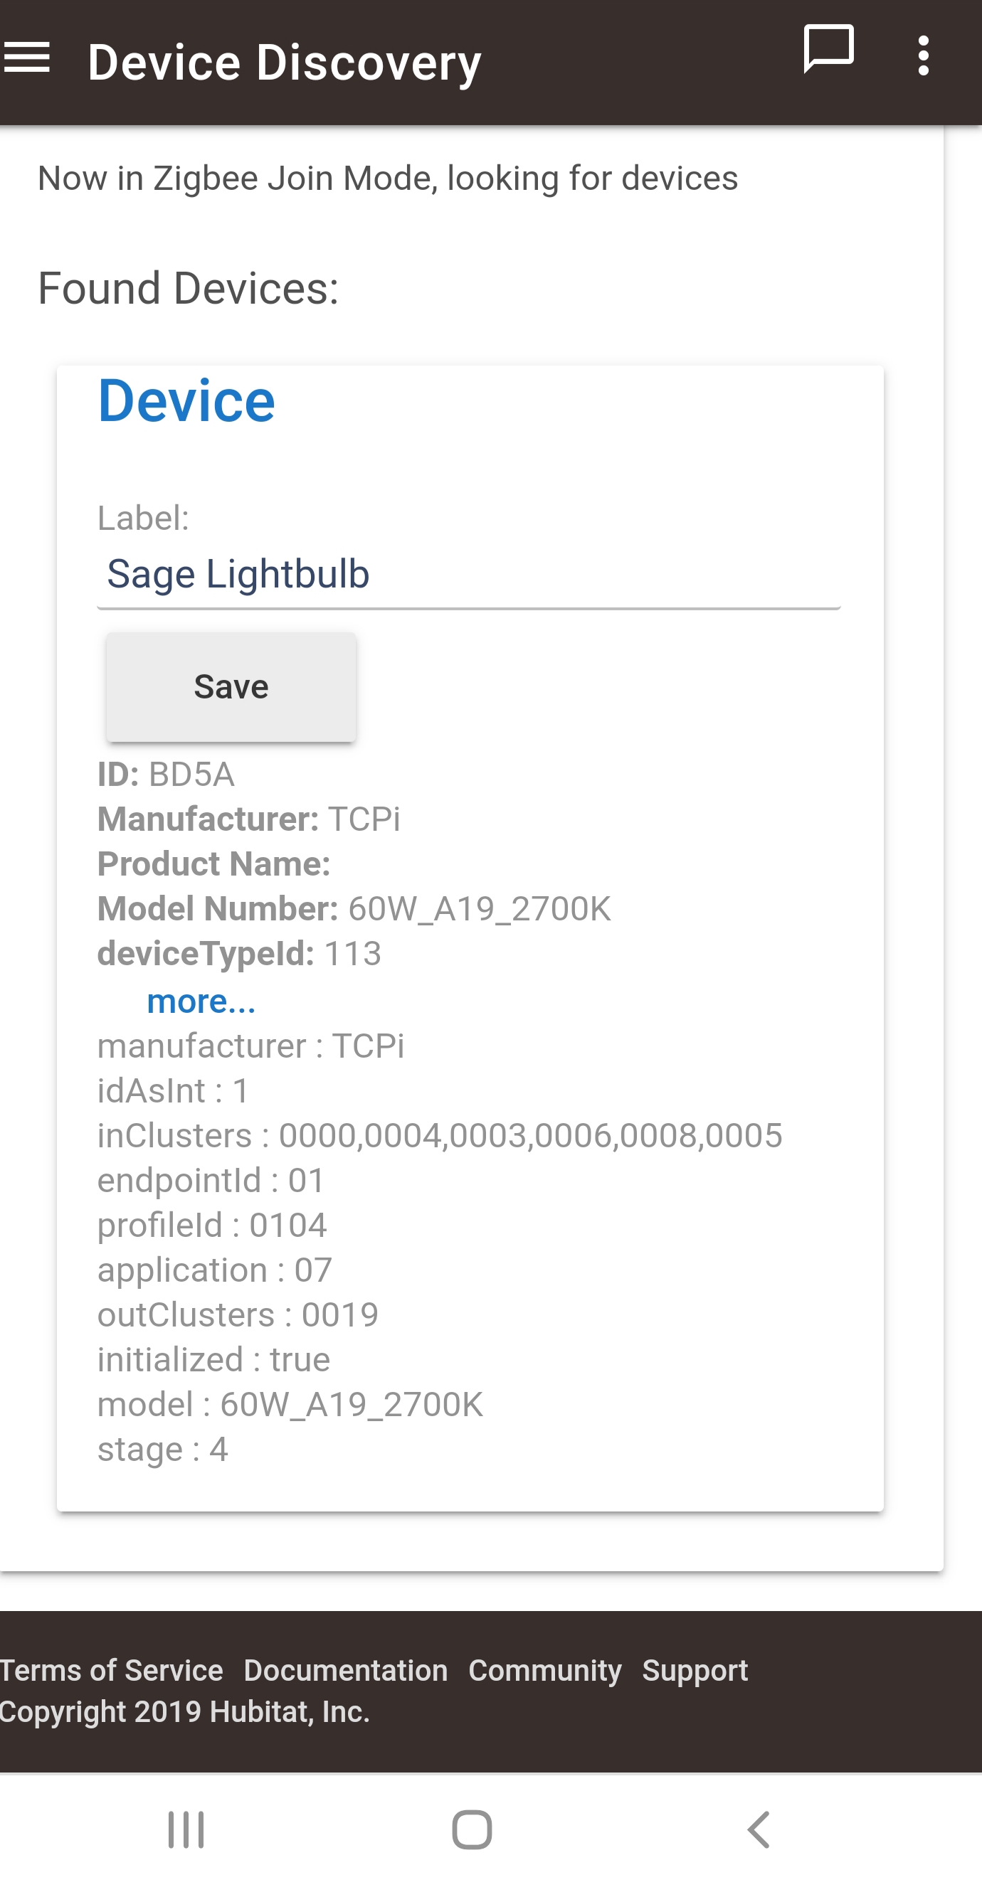Save the device label
Screen dimensions: 982x1892
pyautogui.click(x=231, y=686)
